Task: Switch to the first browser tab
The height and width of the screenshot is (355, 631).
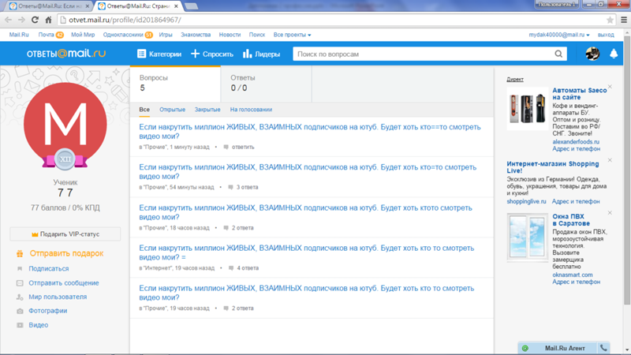Action: click(50, 6)
